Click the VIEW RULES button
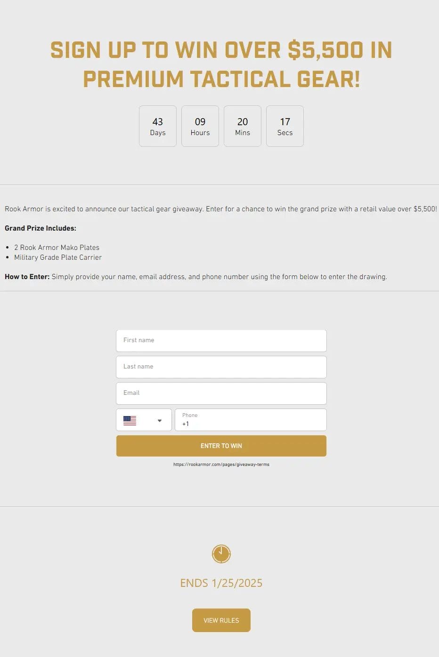 coord(221,620)
